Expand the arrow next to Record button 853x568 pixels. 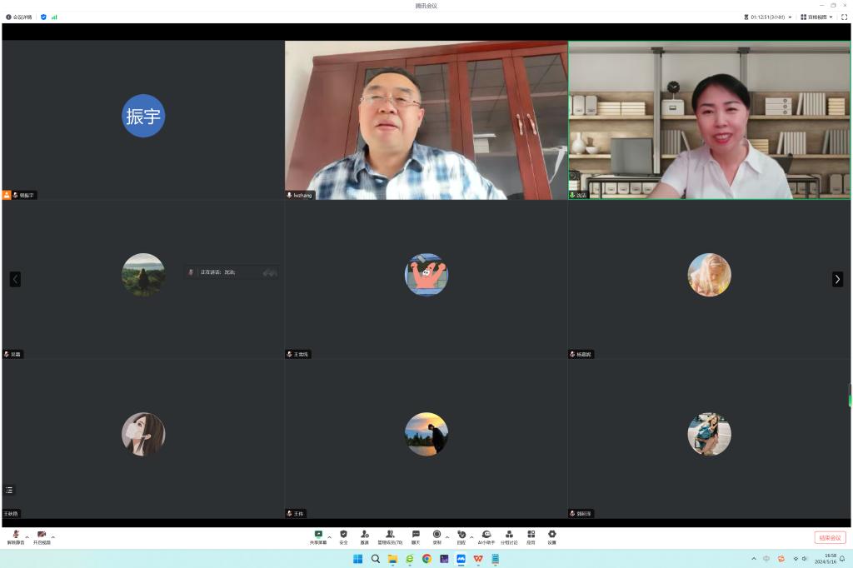point(447,537)
